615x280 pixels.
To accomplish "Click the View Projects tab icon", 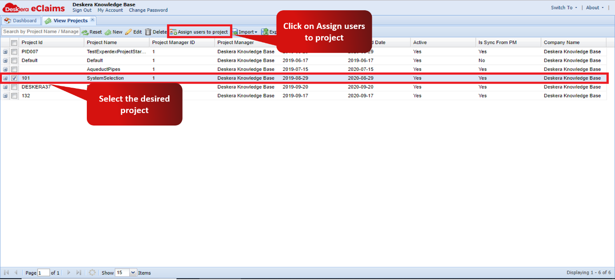I will point(48,21).
